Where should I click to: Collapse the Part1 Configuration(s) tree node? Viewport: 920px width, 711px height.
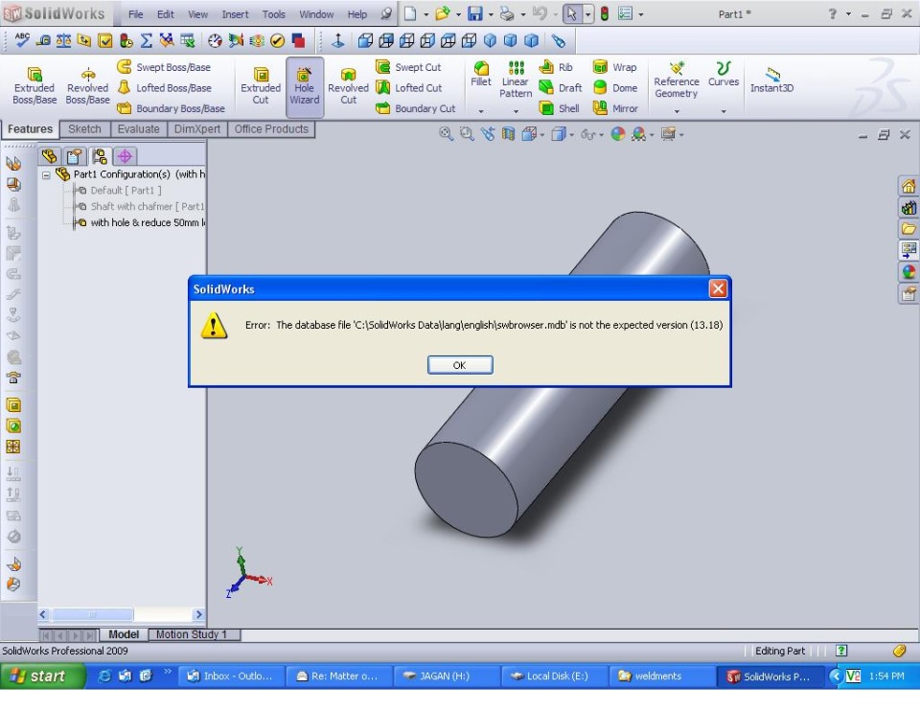46,174
